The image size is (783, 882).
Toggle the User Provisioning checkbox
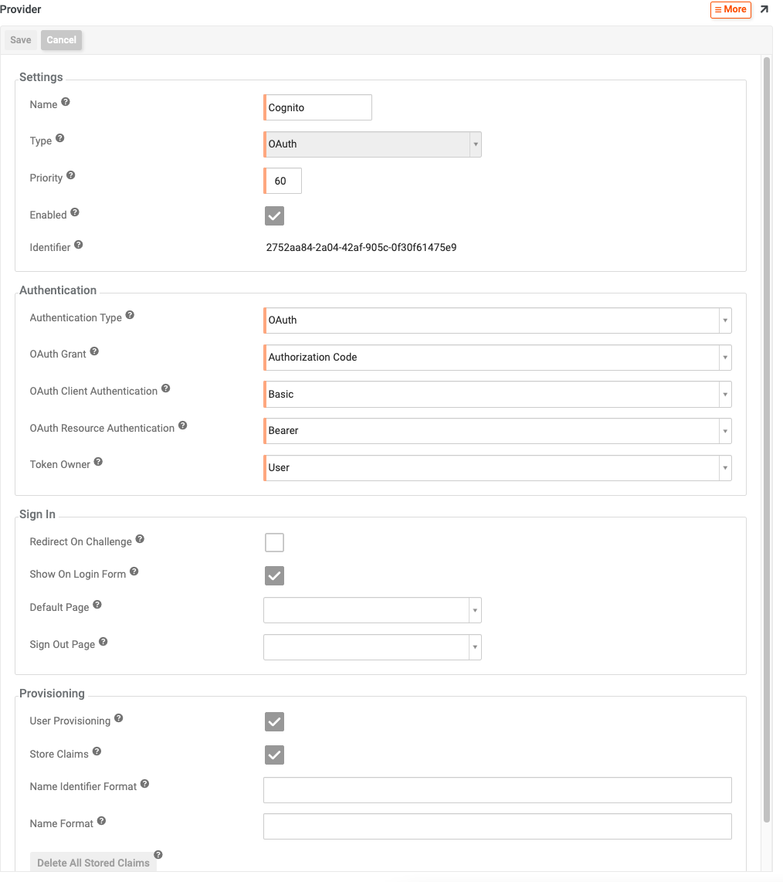(274, 722)
